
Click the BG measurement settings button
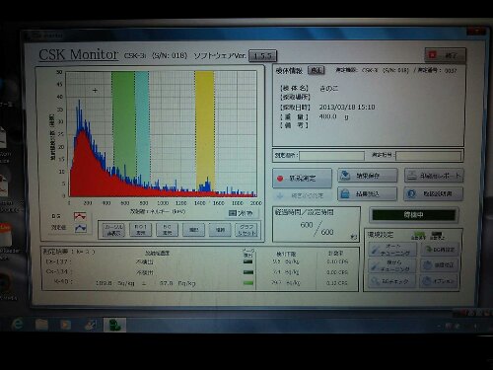[x=439, y=250]
